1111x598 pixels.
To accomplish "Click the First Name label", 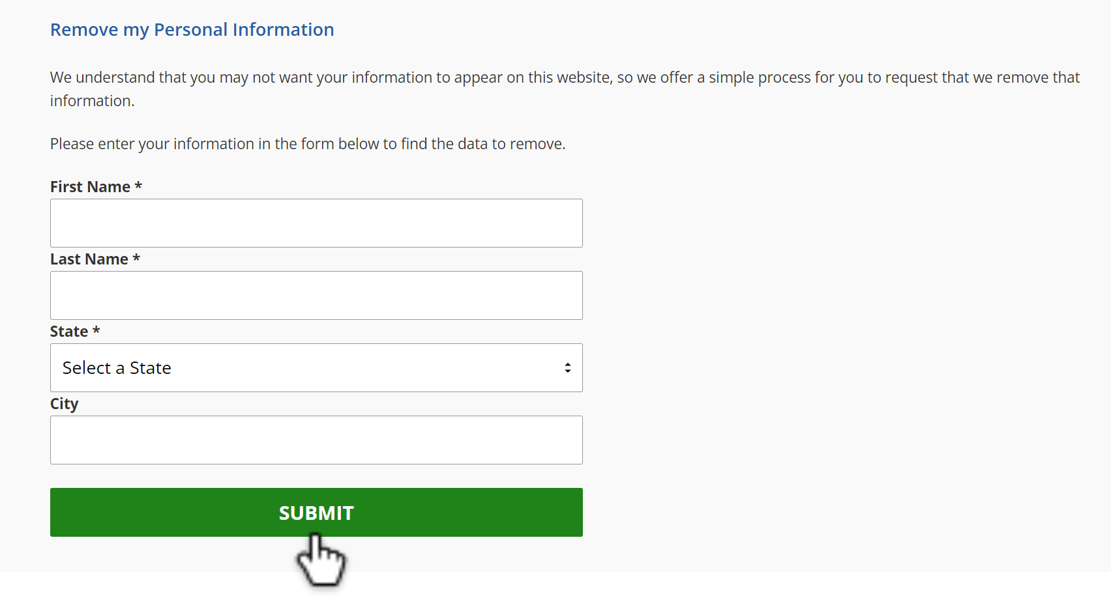I will [91, 187].
